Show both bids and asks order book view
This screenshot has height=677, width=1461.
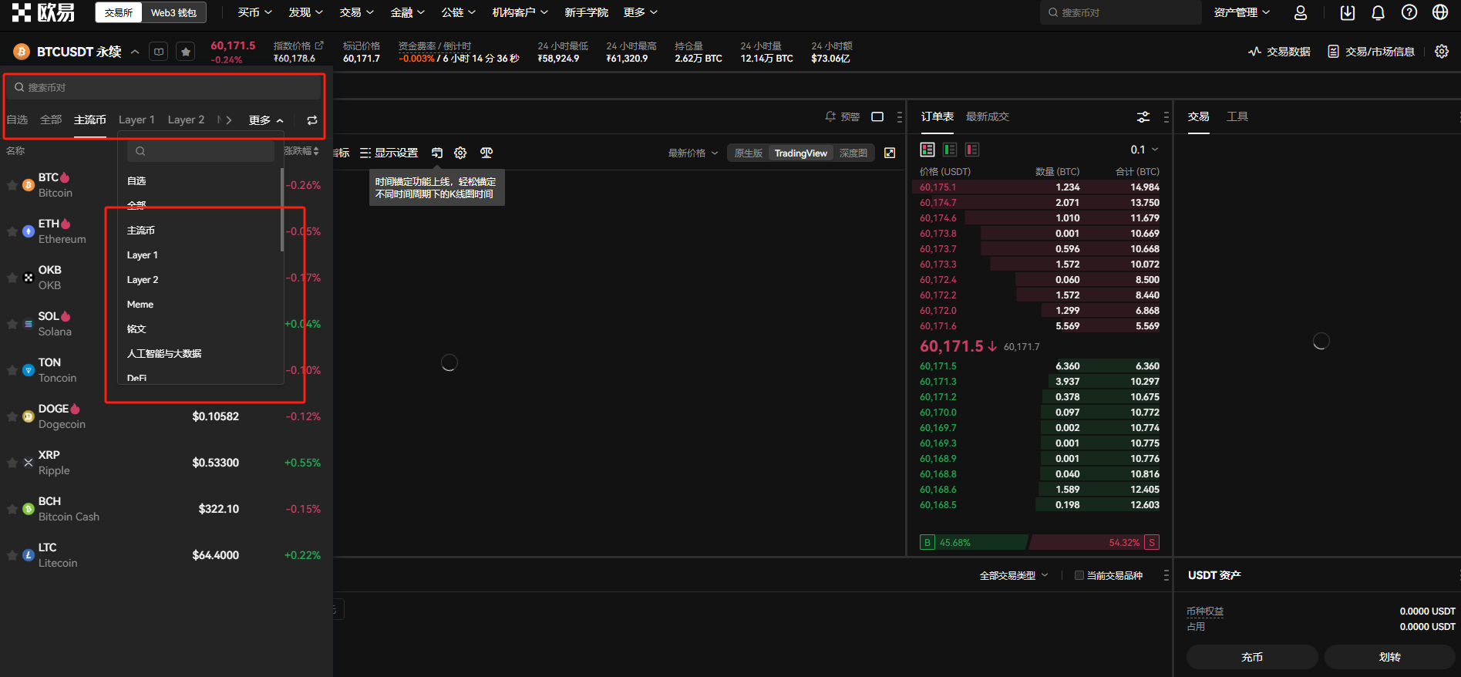[x=927, y=150]
